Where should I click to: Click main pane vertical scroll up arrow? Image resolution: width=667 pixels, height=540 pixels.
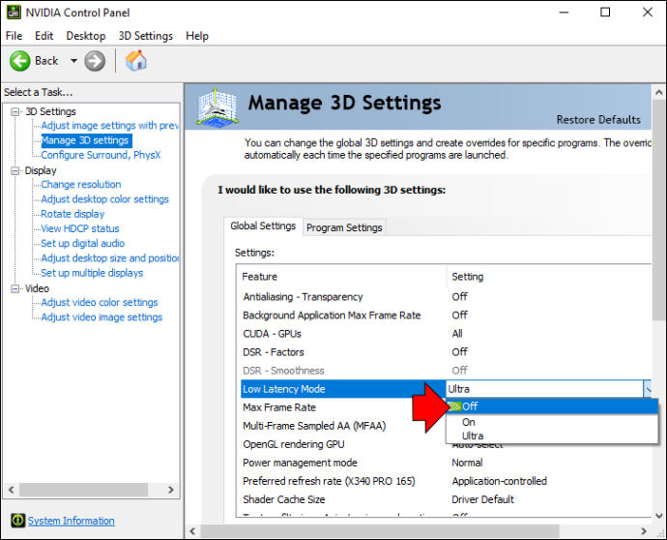tap(659, 92)
